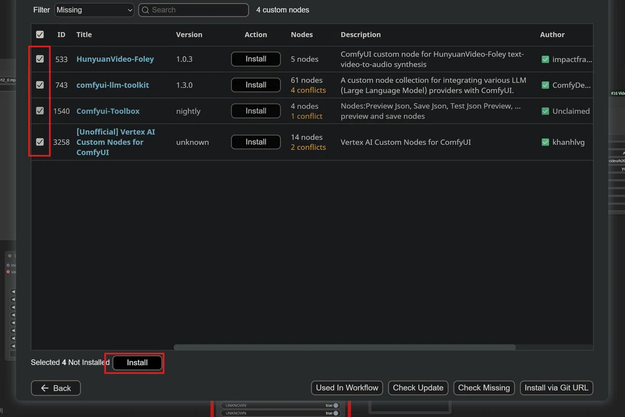Sort by the Nodes column header
Screen dimensions: 625x417
coord(302,34)
